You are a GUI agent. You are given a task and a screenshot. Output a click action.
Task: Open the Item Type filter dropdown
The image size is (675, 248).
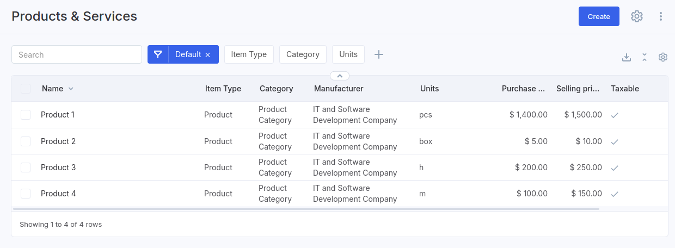click(249, 54)
